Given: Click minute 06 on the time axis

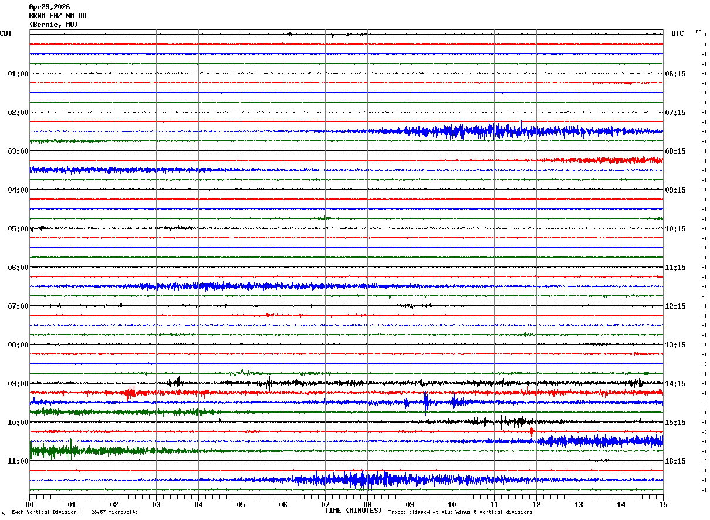Looking at the screenshot, I should [283, 504].
